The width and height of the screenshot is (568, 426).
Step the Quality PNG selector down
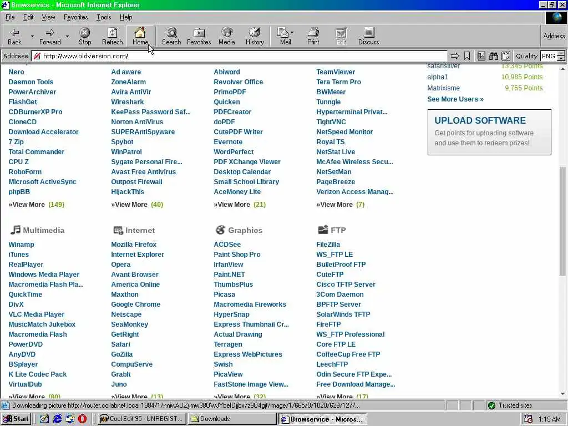[x=561, y=58]
